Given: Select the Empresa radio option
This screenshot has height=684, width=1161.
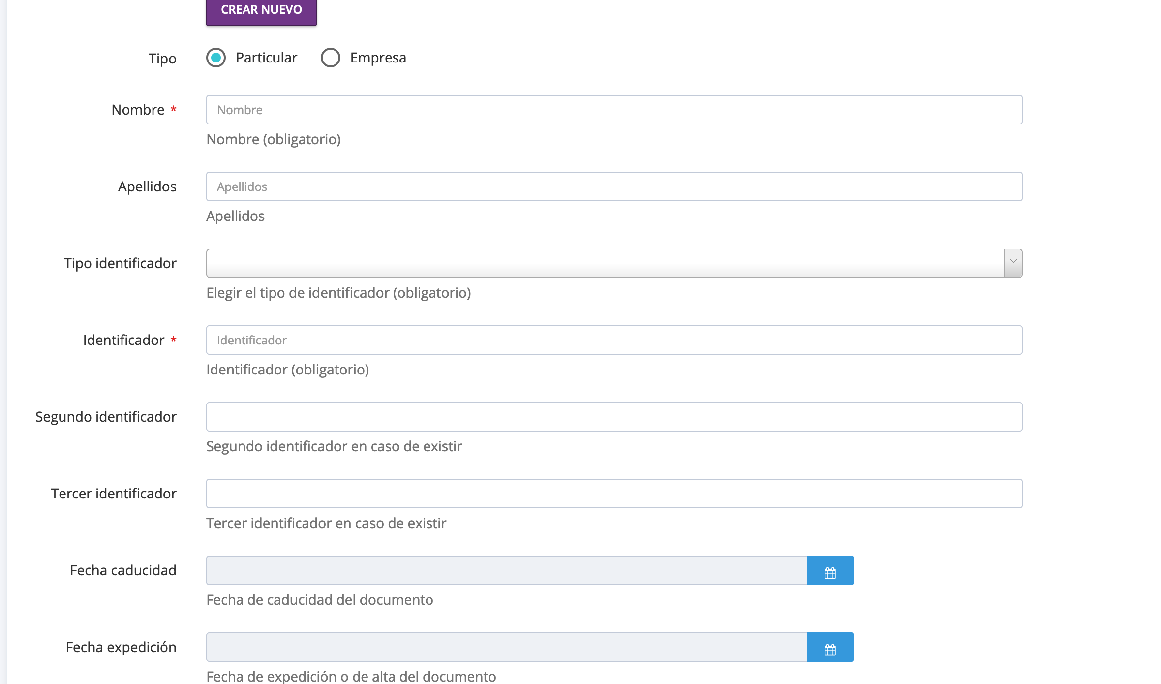Looking at the screenshot, I should pyautogui.click(x=331, y=58).
